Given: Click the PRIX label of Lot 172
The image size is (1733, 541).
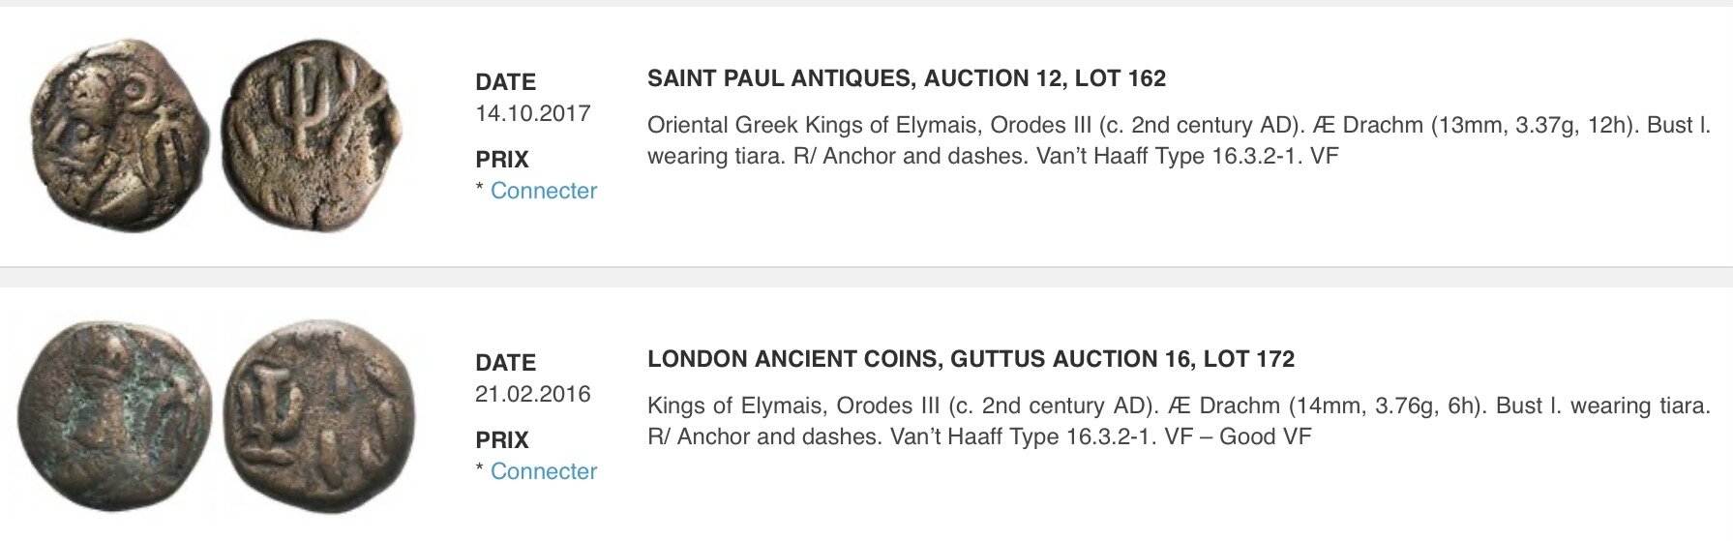Looking at the screenshot, I should coord(502,440).
